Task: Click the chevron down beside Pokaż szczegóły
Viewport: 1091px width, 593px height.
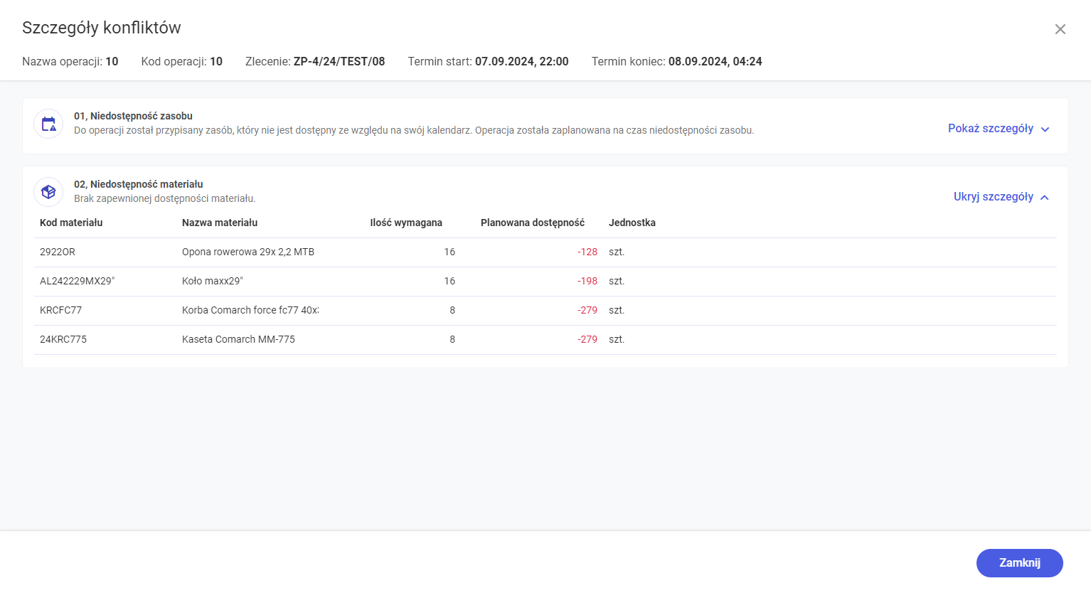Action: coord(1045,129)
